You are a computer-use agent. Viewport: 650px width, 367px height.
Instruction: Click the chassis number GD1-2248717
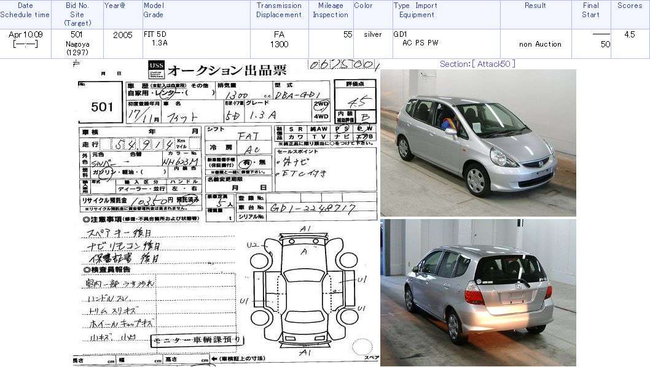313,208
